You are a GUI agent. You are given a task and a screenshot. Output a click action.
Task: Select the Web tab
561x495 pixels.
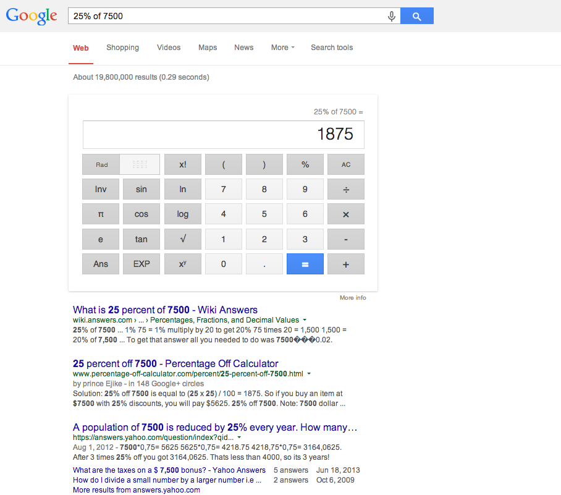pos(81,48)
